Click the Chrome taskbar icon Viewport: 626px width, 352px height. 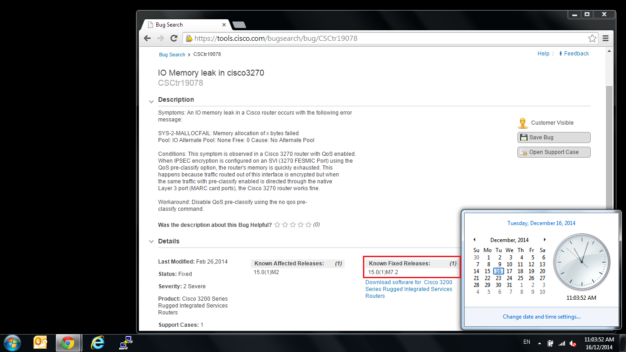pos(68,342)
